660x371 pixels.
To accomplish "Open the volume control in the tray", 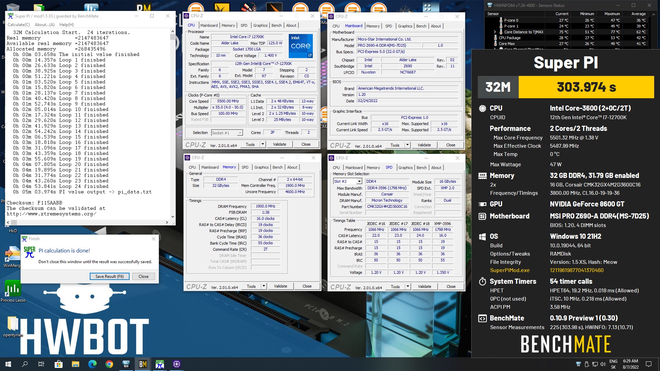I will (603, 364).
